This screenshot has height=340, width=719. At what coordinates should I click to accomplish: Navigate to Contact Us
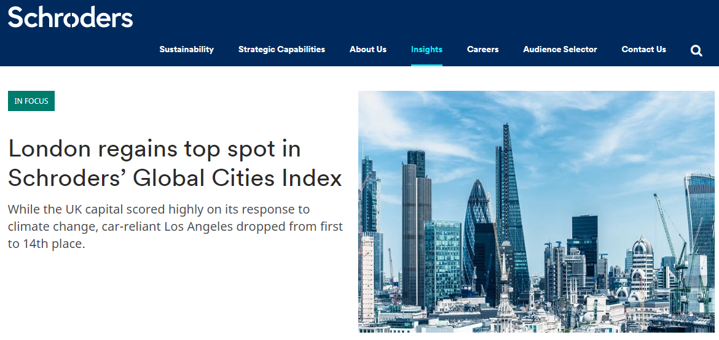click(643, 49)
